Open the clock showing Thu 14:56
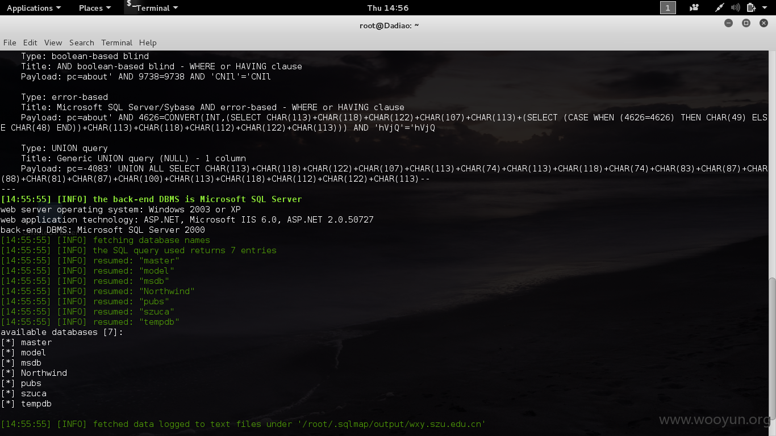 [x=388, y=8]
